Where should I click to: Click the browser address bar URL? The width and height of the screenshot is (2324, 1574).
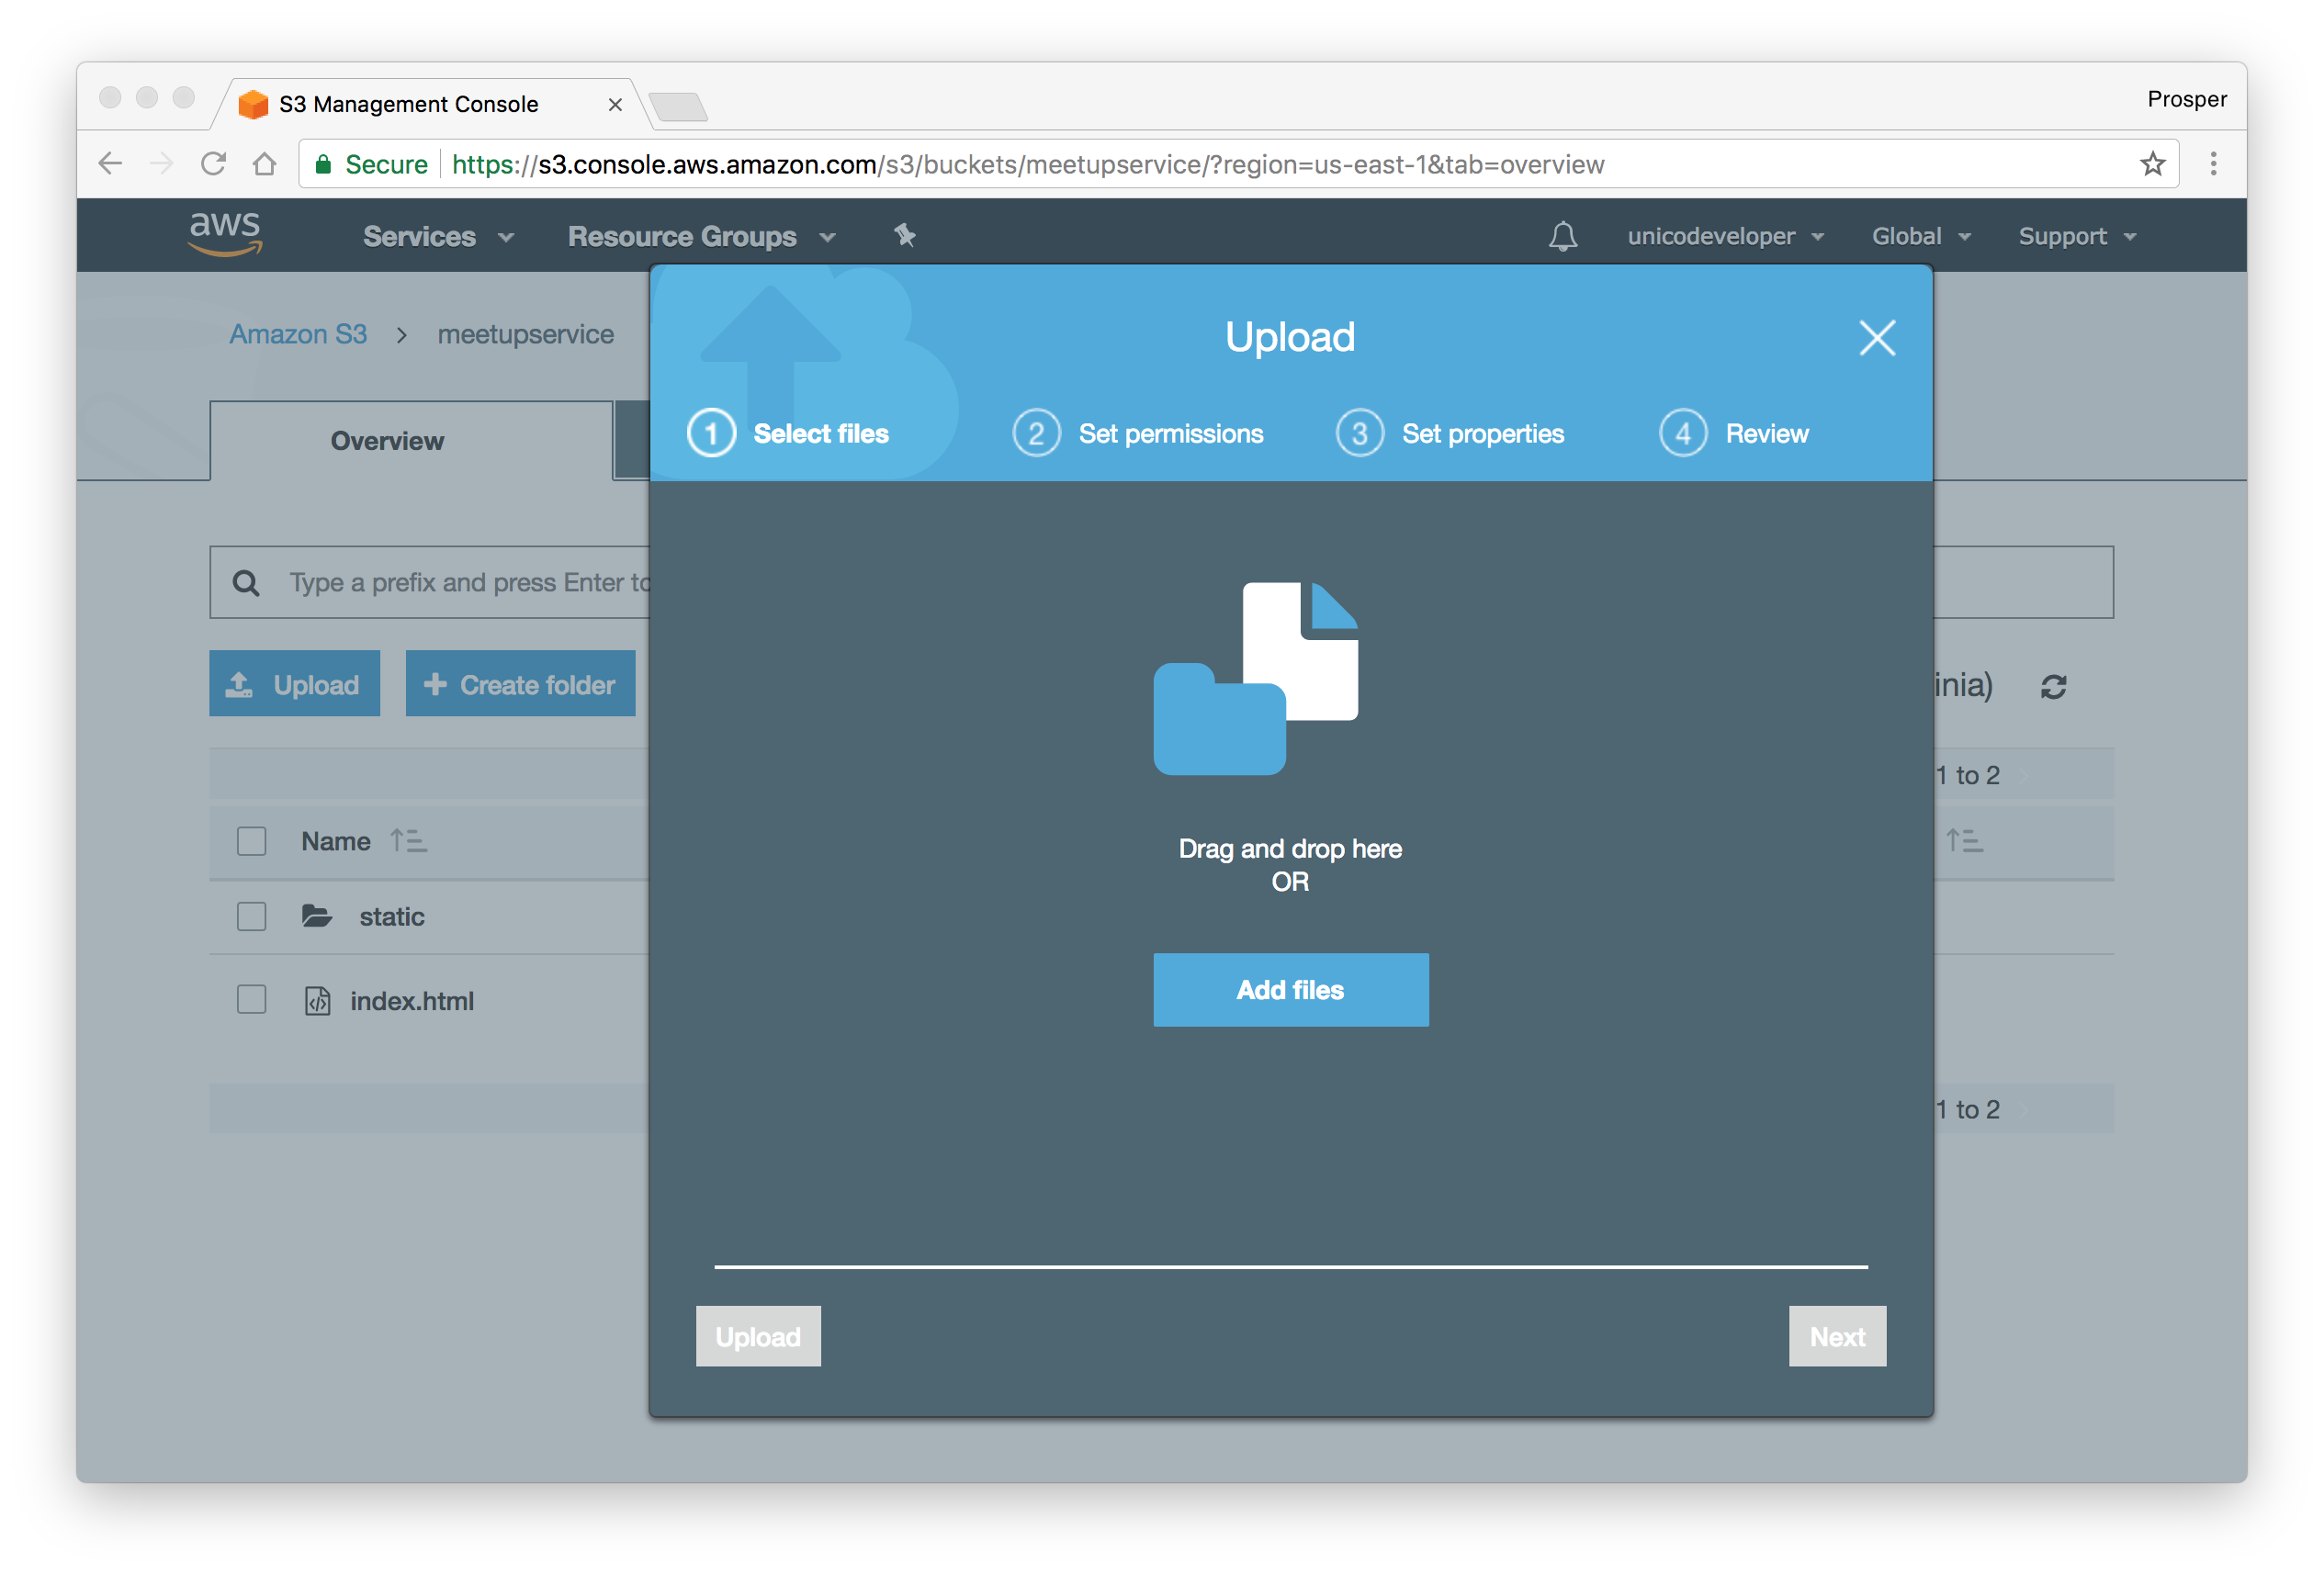[1028, 164]
